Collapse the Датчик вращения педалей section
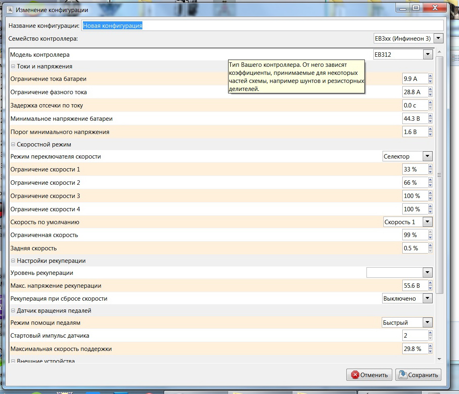 pos(13,311)
